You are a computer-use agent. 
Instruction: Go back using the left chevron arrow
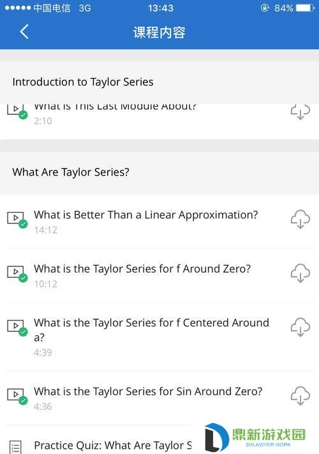coord(24,31)
